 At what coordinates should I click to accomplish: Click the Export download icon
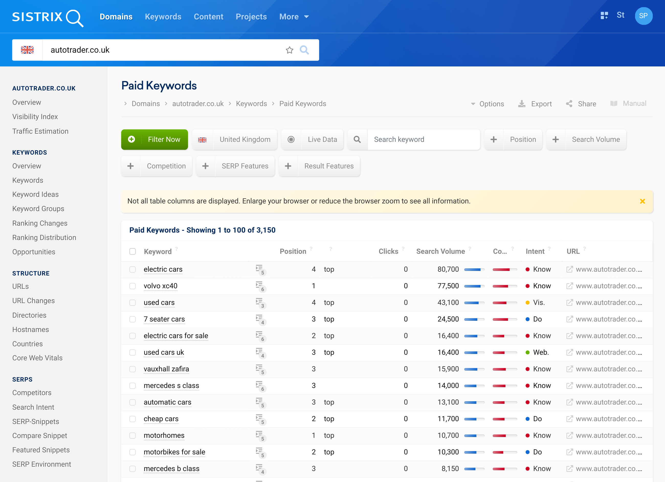point(522,104)
